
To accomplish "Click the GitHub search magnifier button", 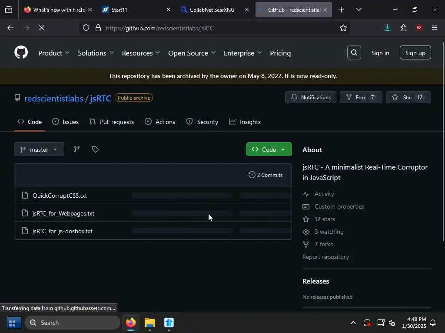I will pyautogui.click(x=354, y=52).
